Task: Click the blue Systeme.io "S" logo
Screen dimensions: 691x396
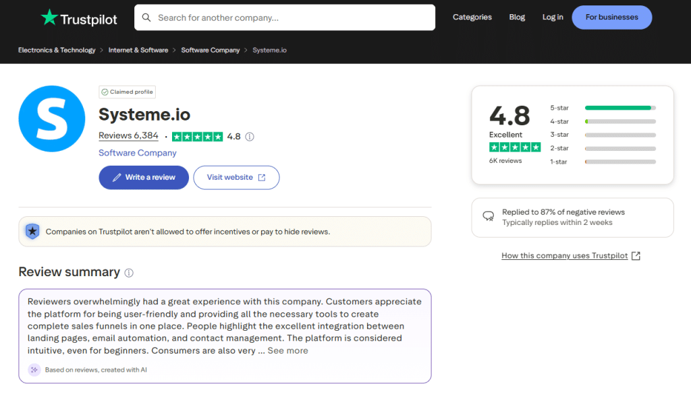Action: pyautogui.click(x=51, y=119)
